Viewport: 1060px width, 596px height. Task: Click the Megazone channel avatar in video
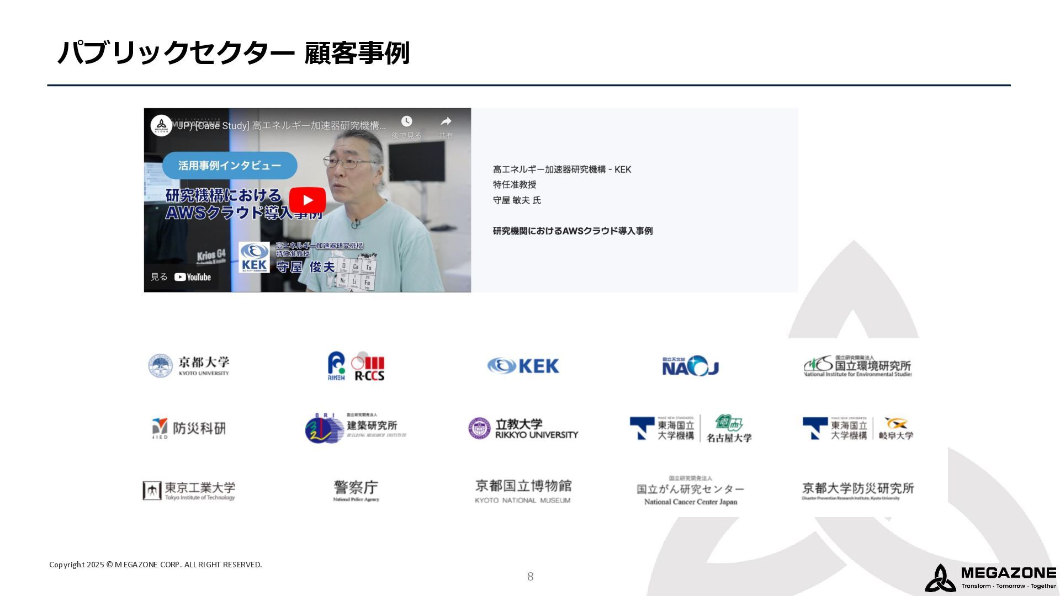click(161, 126)
